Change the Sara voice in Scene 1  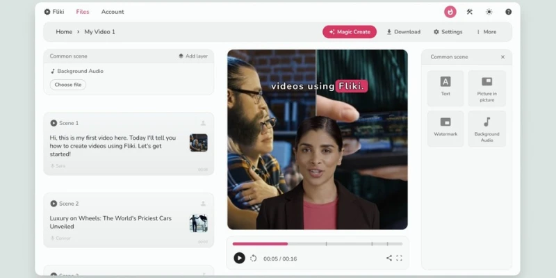pos(58,165)
